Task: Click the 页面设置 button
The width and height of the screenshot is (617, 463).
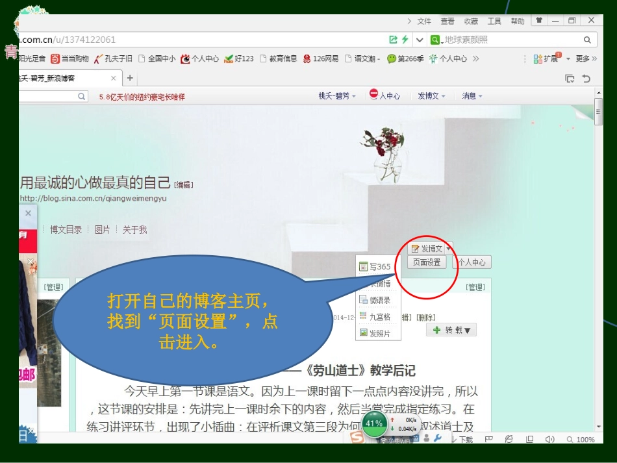Action: pos(427,262)
